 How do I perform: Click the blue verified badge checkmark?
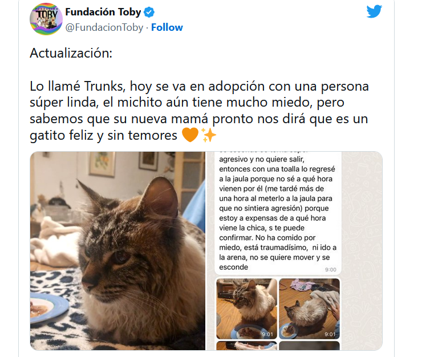149,12
